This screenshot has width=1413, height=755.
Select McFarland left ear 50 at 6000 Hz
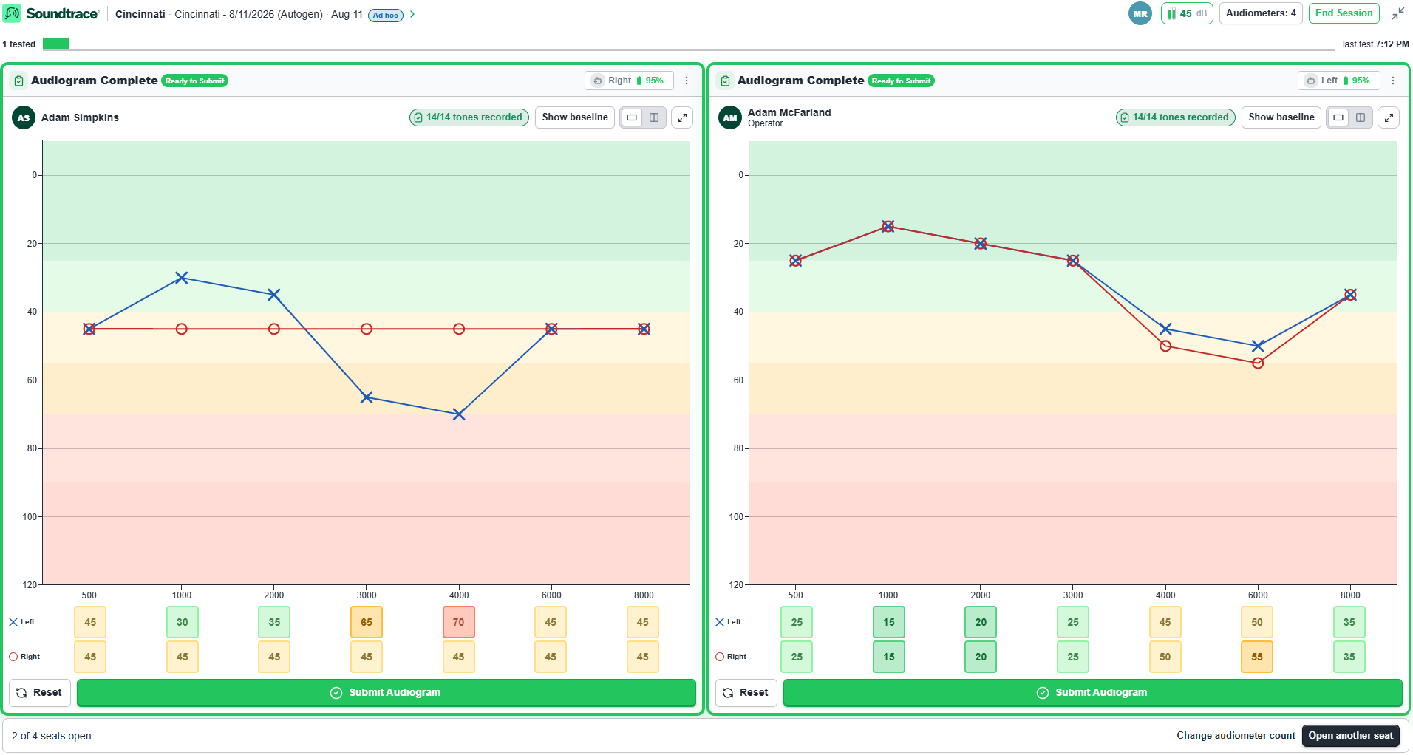coord(1257,622)
